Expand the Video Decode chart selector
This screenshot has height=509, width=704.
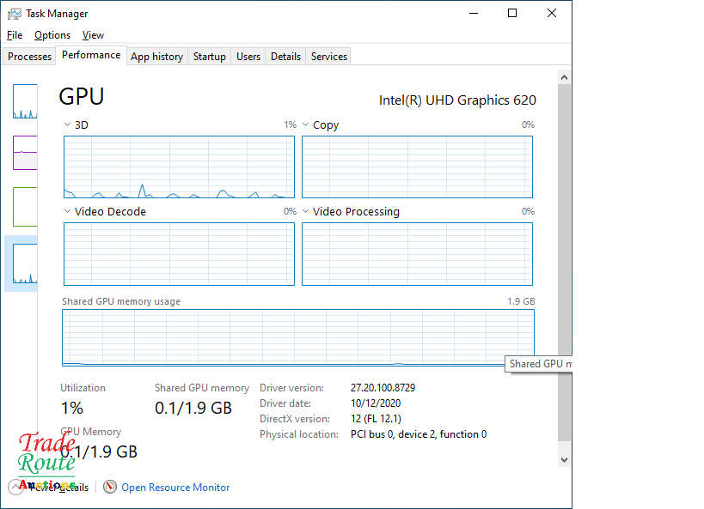pyautogui.click(x=66, y=211)
